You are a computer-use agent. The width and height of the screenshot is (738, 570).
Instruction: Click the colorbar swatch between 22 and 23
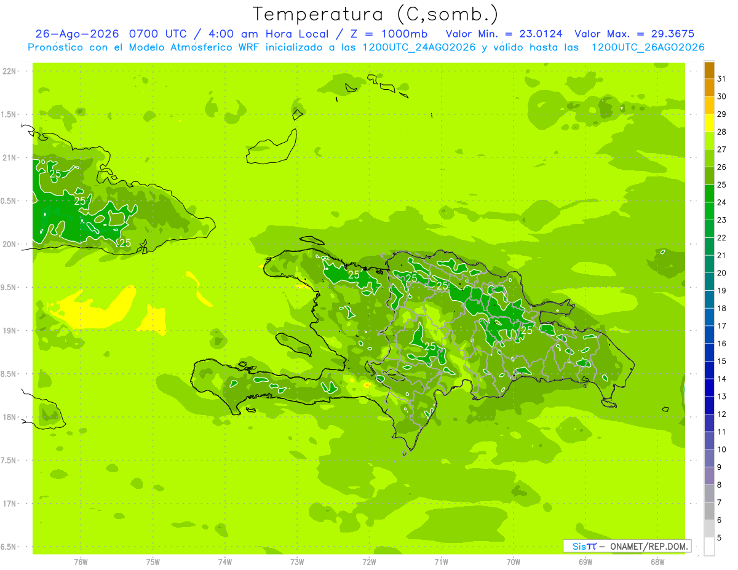point(709,229)
